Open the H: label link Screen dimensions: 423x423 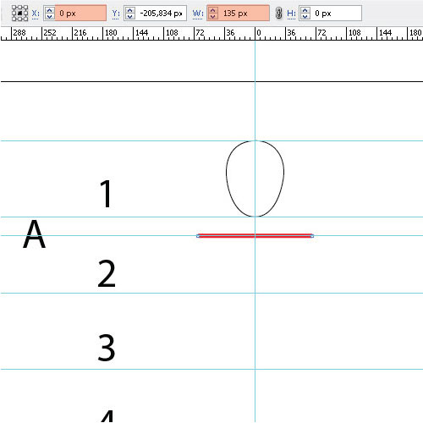tap(291, 14)
